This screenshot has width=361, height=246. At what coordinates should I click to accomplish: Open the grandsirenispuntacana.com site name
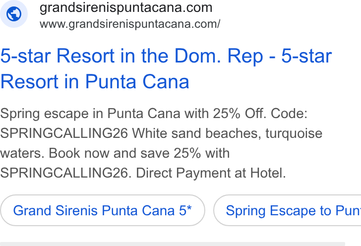(x=126, y=8)
